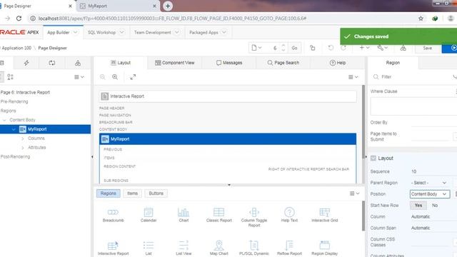Switch to the MyReport browser tab
Screen dimensions: 457x257
pyautogui.click(x=117, y=6)
